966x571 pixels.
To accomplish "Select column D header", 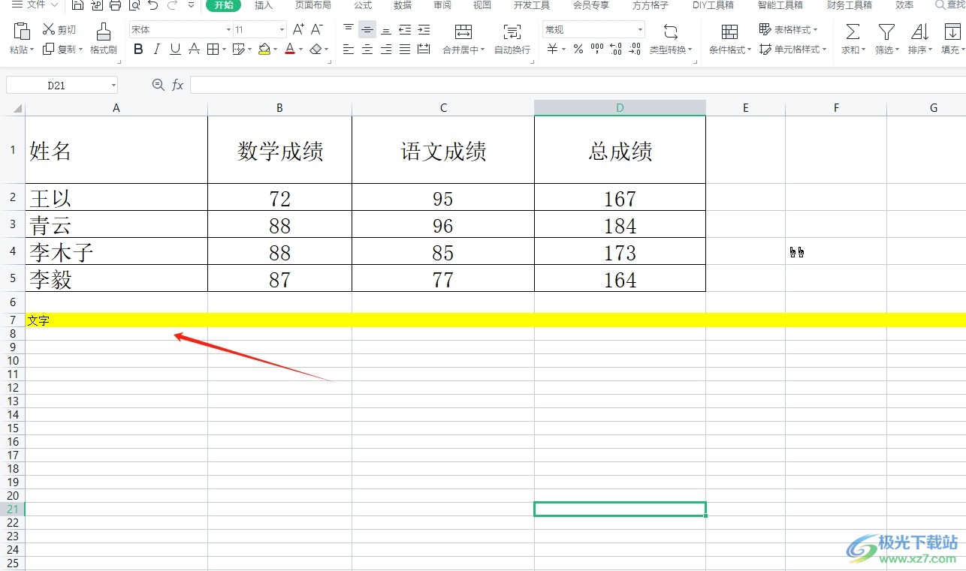I will coord(620,108).
